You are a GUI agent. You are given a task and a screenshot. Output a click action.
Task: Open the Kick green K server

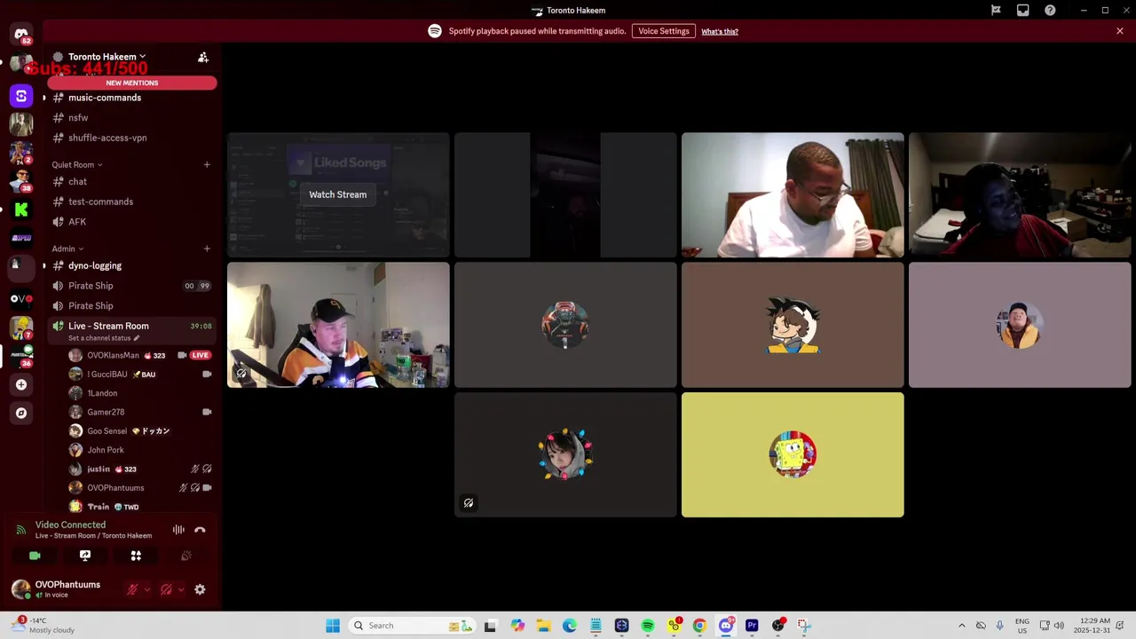[21, 209]
